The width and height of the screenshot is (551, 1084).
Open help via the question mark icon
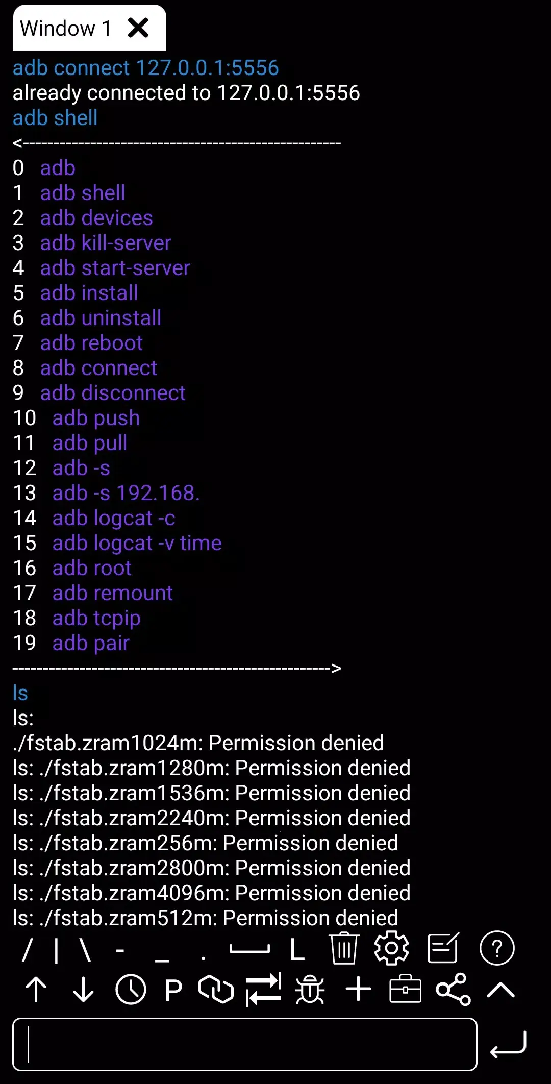(x=496, y=948)
